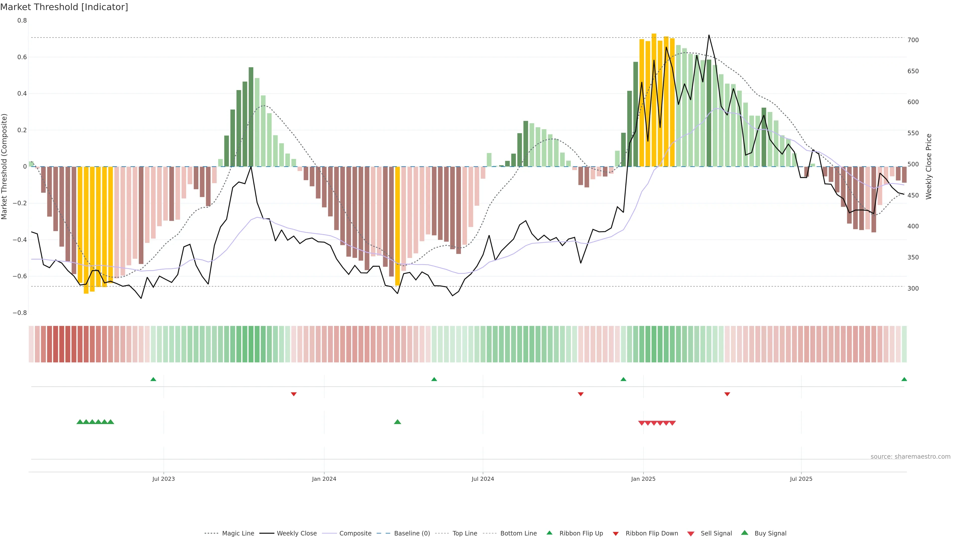Click the ribbon flip down marker before Jan 2024
The height and width of the screenshot is (542, 963).
coord(294,394)
